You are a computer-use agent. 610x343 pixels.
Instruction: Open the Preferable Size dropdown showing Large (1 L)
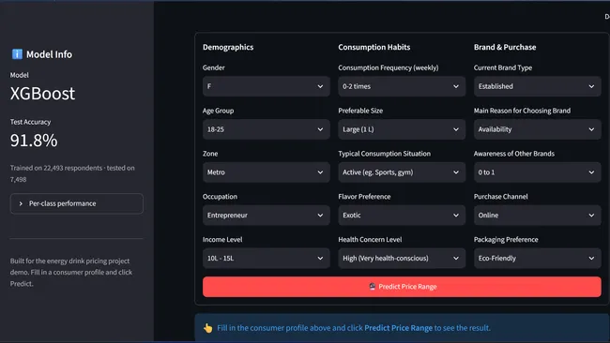(x=402, y=129)
